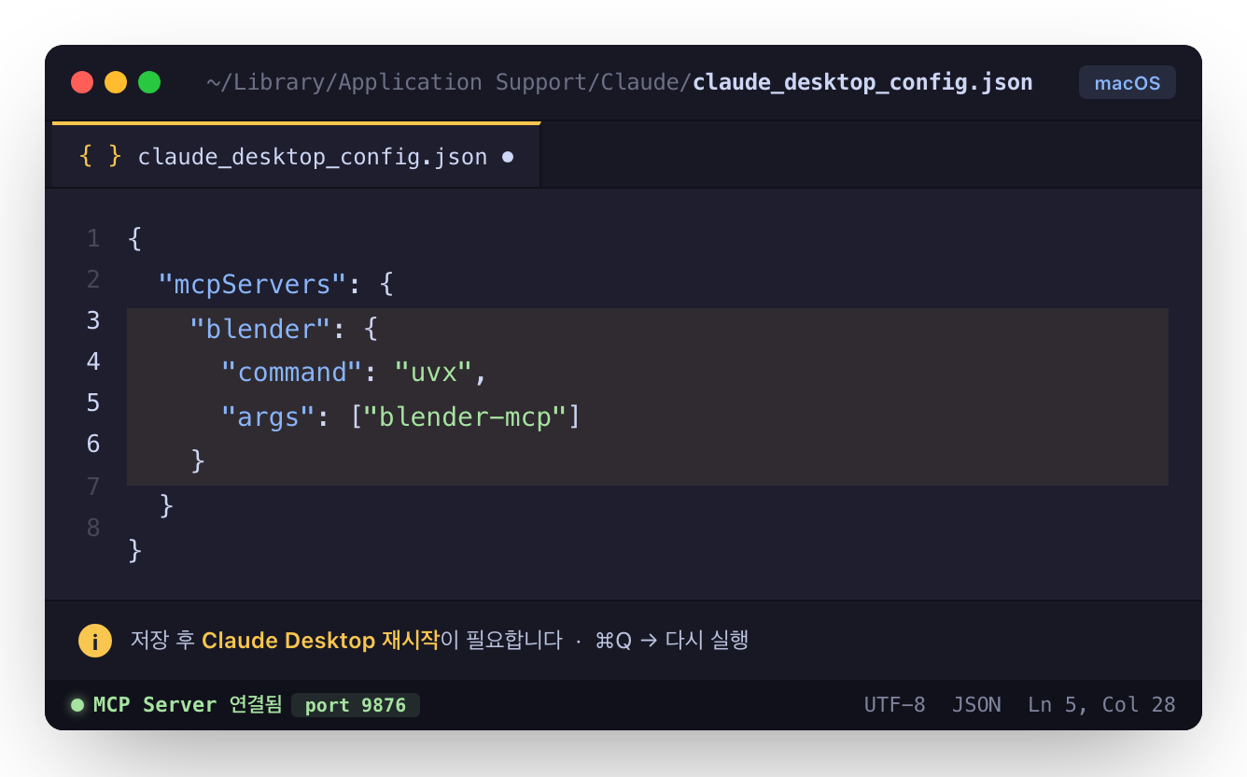Click the green MCP Server status dot
This screenshot has height=777, width=1247.
pos(77,704)
